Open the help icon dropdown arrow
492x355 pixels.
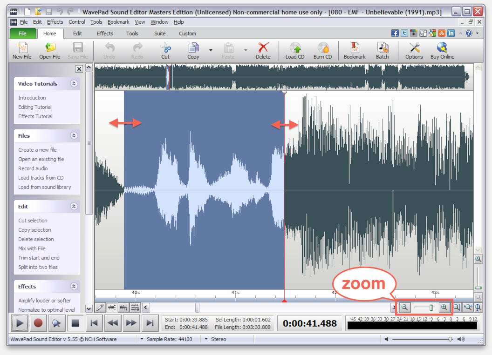click(x=477, y=33)
